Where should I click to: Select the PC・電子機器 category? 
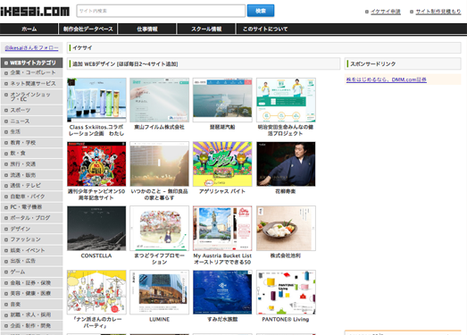31,207
